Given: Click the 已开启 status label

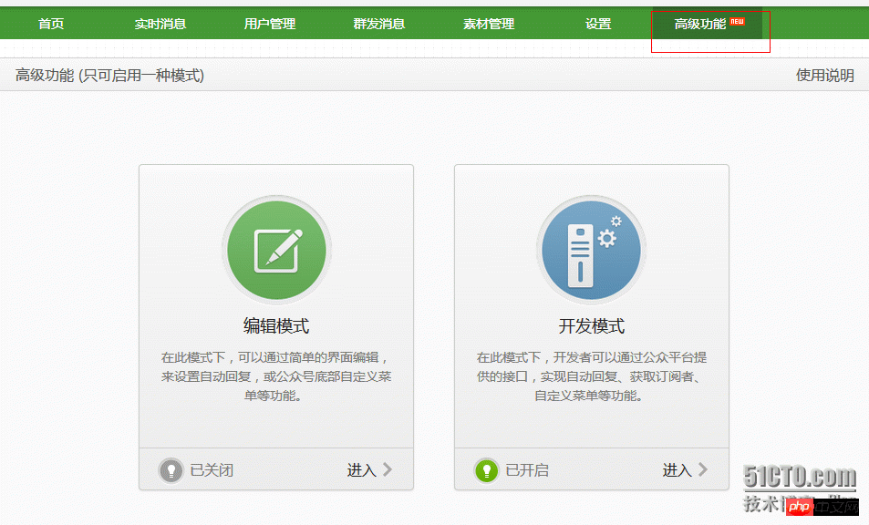Looking at the screenshot, I should click(527, 470).
